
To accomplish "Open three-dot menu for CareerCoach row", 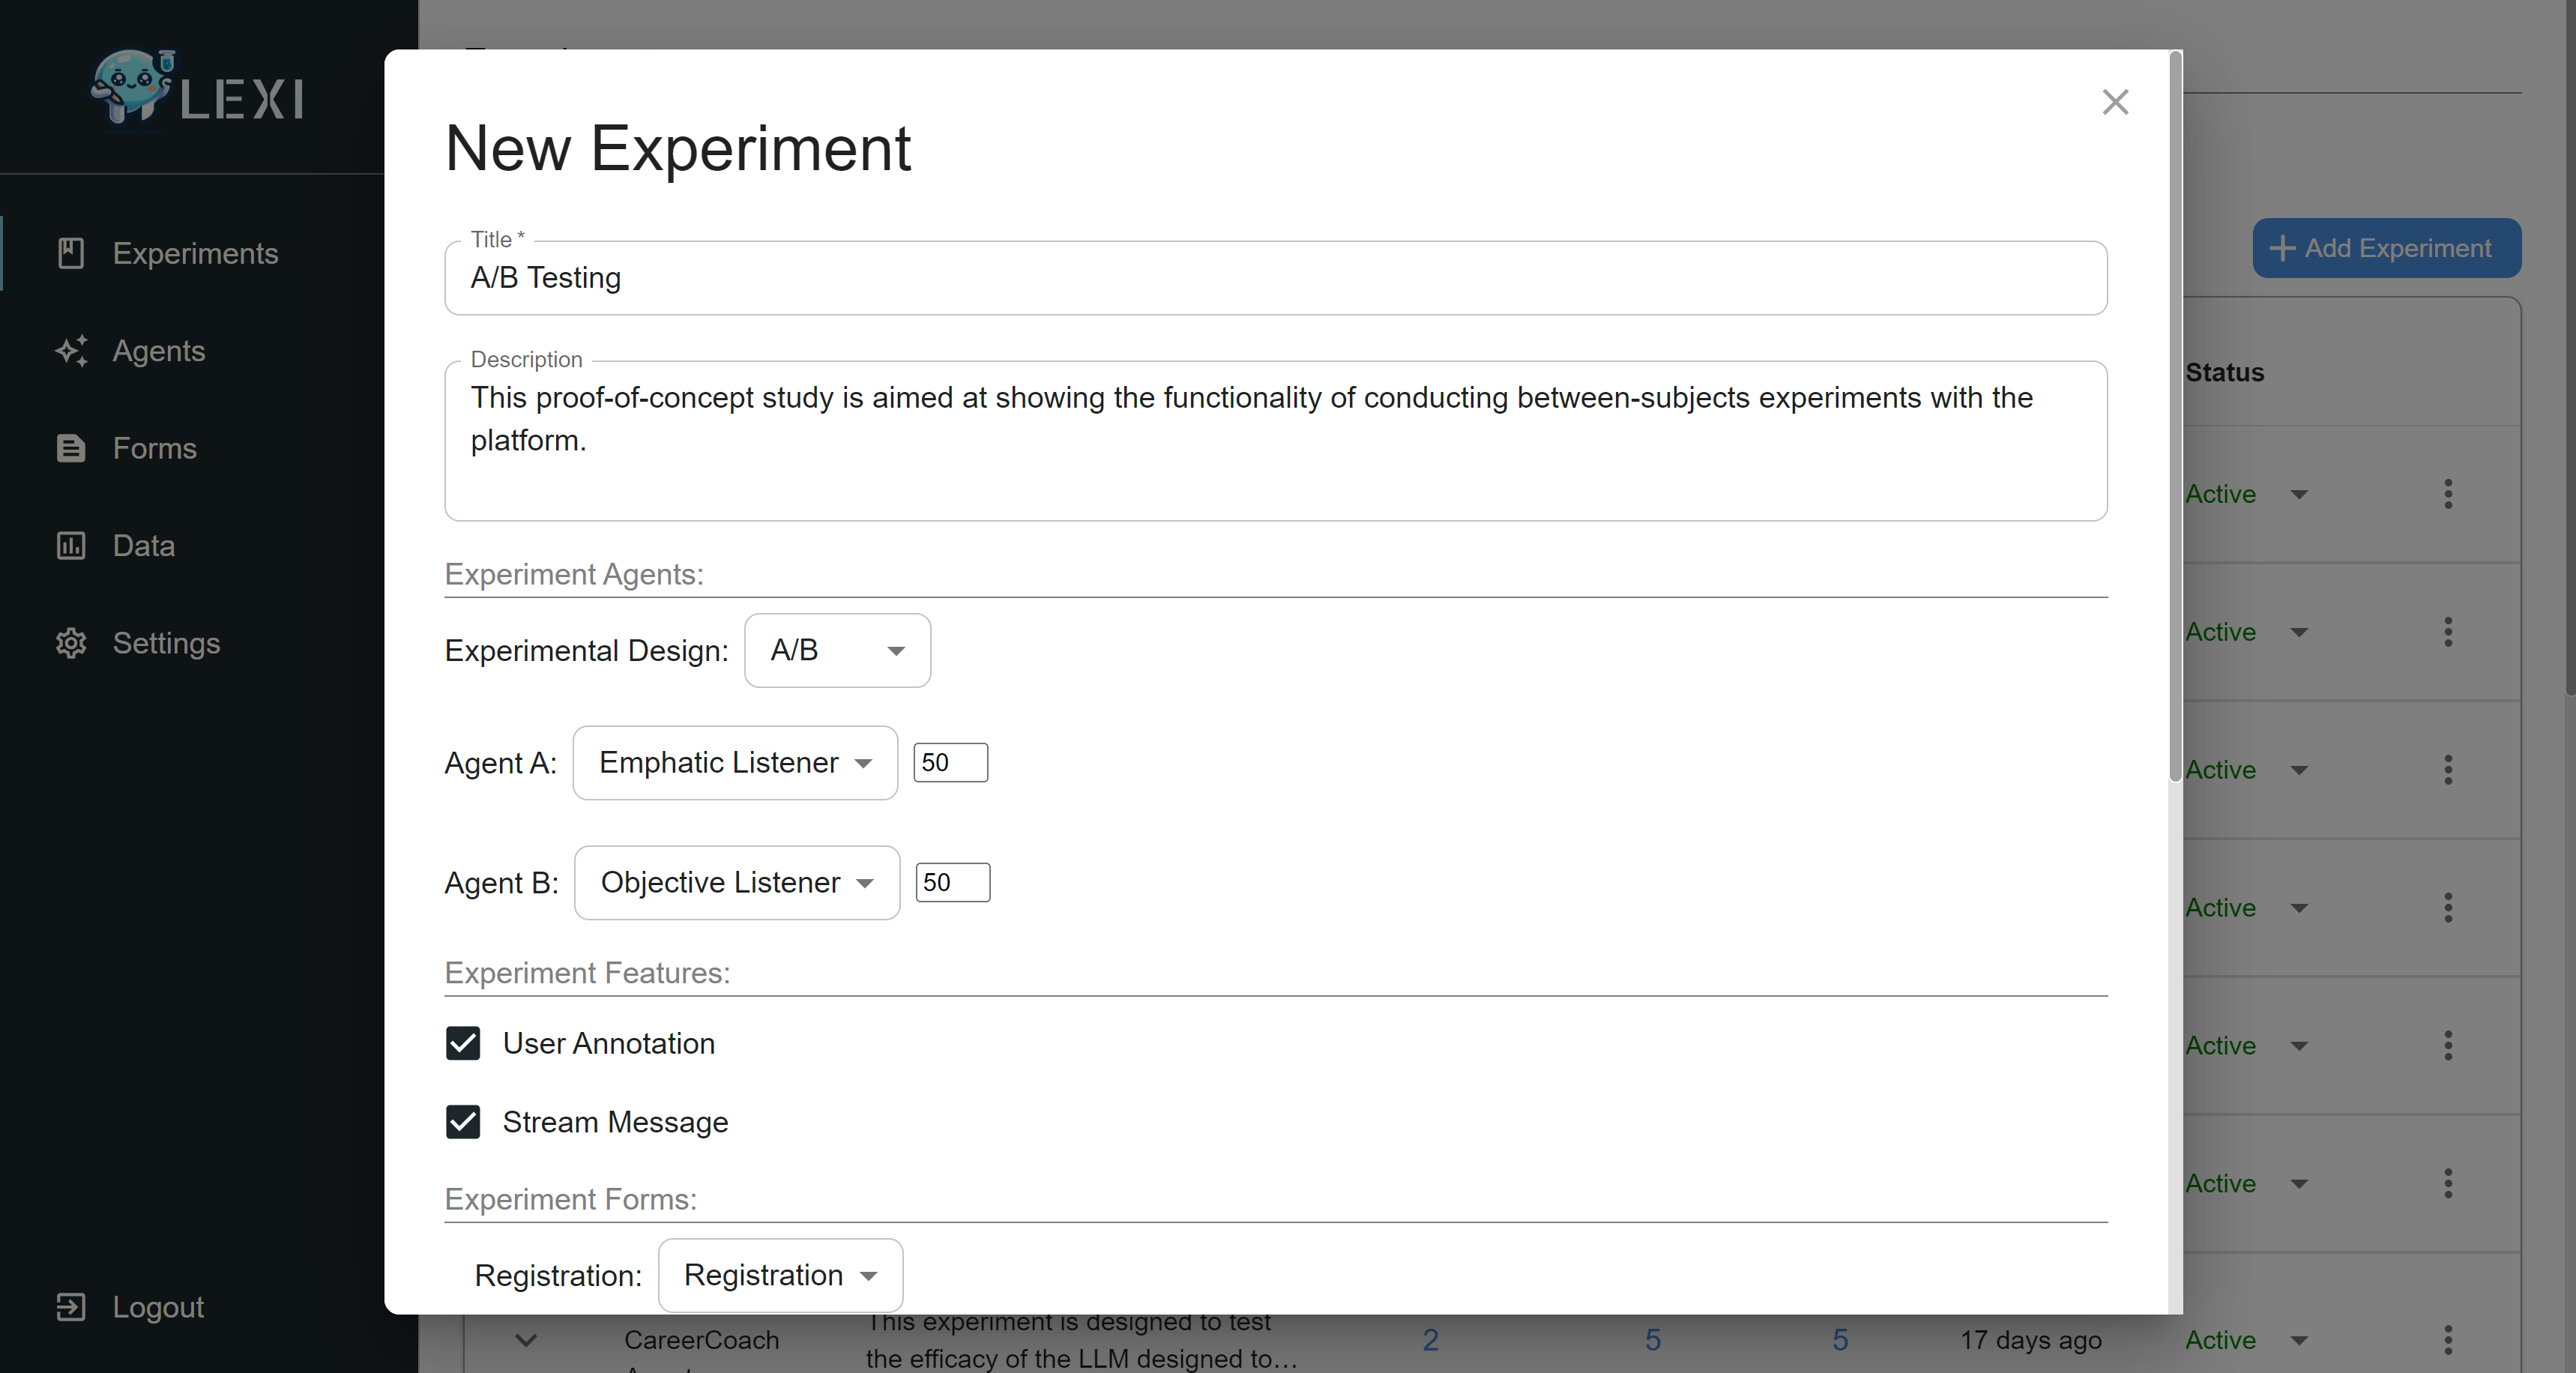I will (x=2448, y=1340).
